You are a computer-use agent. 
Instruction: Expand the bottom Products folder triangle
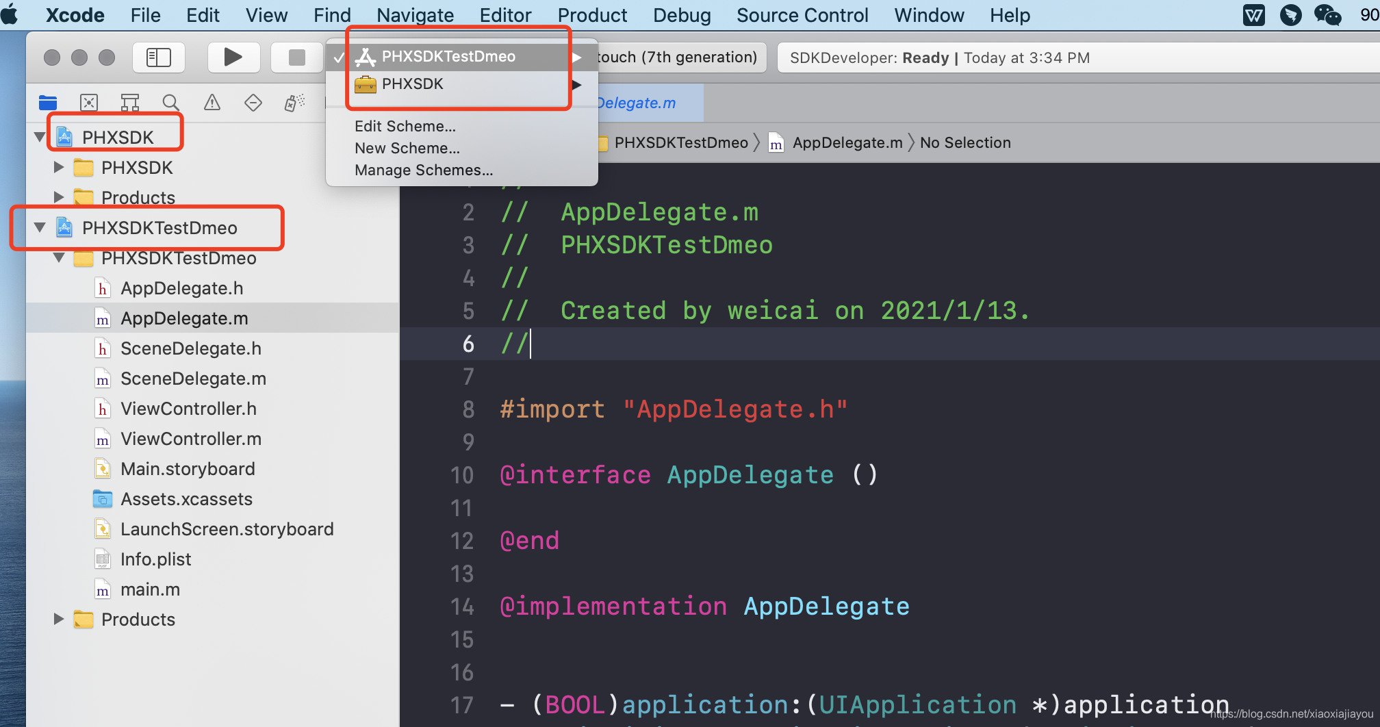click(x=59, y=619)
